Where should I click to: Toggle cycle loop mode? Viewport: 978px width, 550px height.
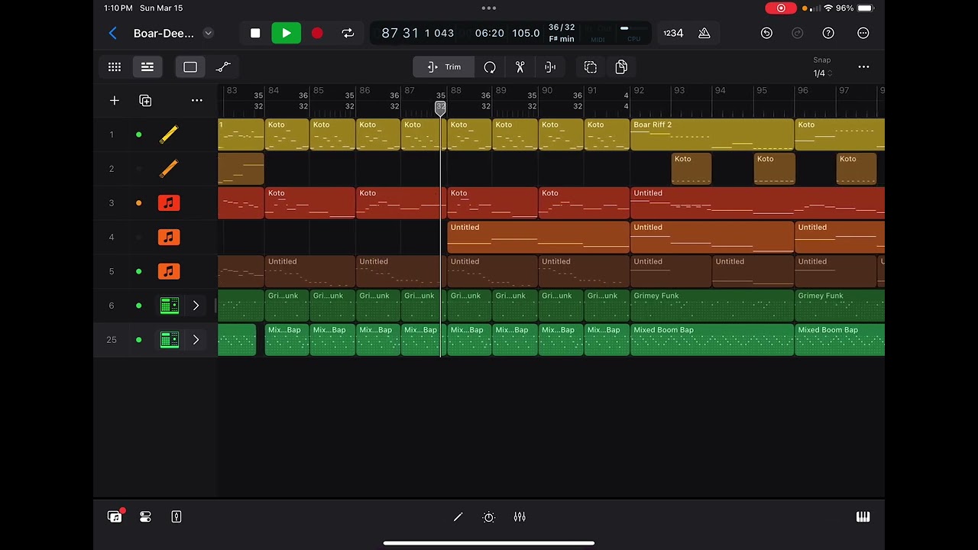tap(348, 34)
